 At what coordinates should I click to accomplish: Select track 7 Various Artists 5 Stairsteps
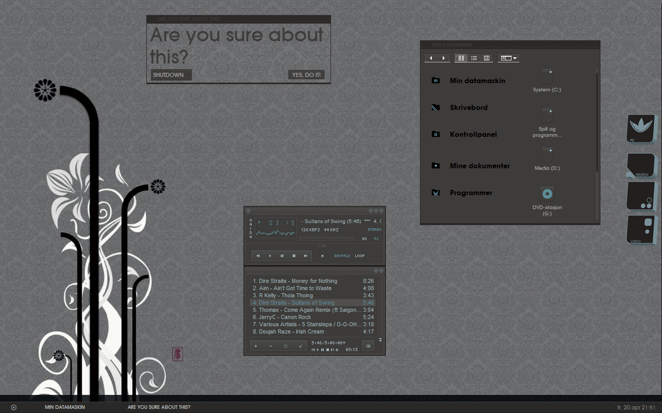[313, 324]
